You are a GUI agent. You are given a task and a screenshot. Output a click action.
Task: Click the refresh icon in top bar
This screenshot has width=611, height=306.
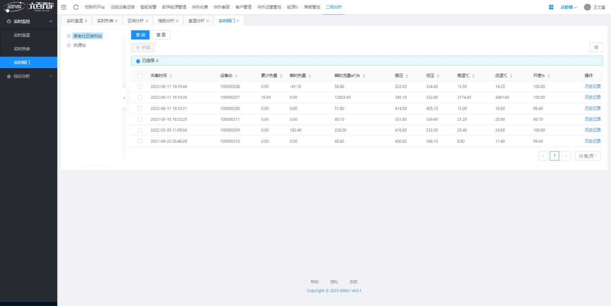pos(76,7)
